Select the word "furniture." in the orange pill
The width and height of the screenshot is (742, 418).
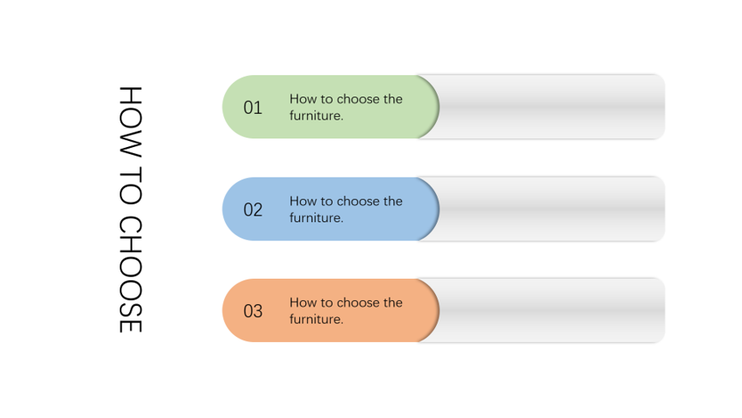click(316, 319)
